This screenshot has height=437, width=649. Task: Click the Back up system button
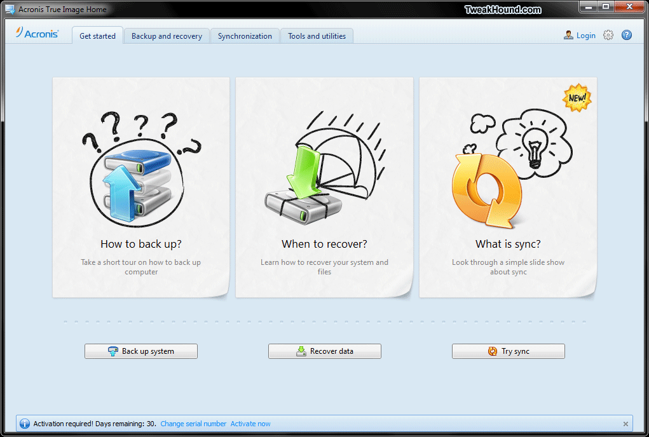(x=141, y=351)
